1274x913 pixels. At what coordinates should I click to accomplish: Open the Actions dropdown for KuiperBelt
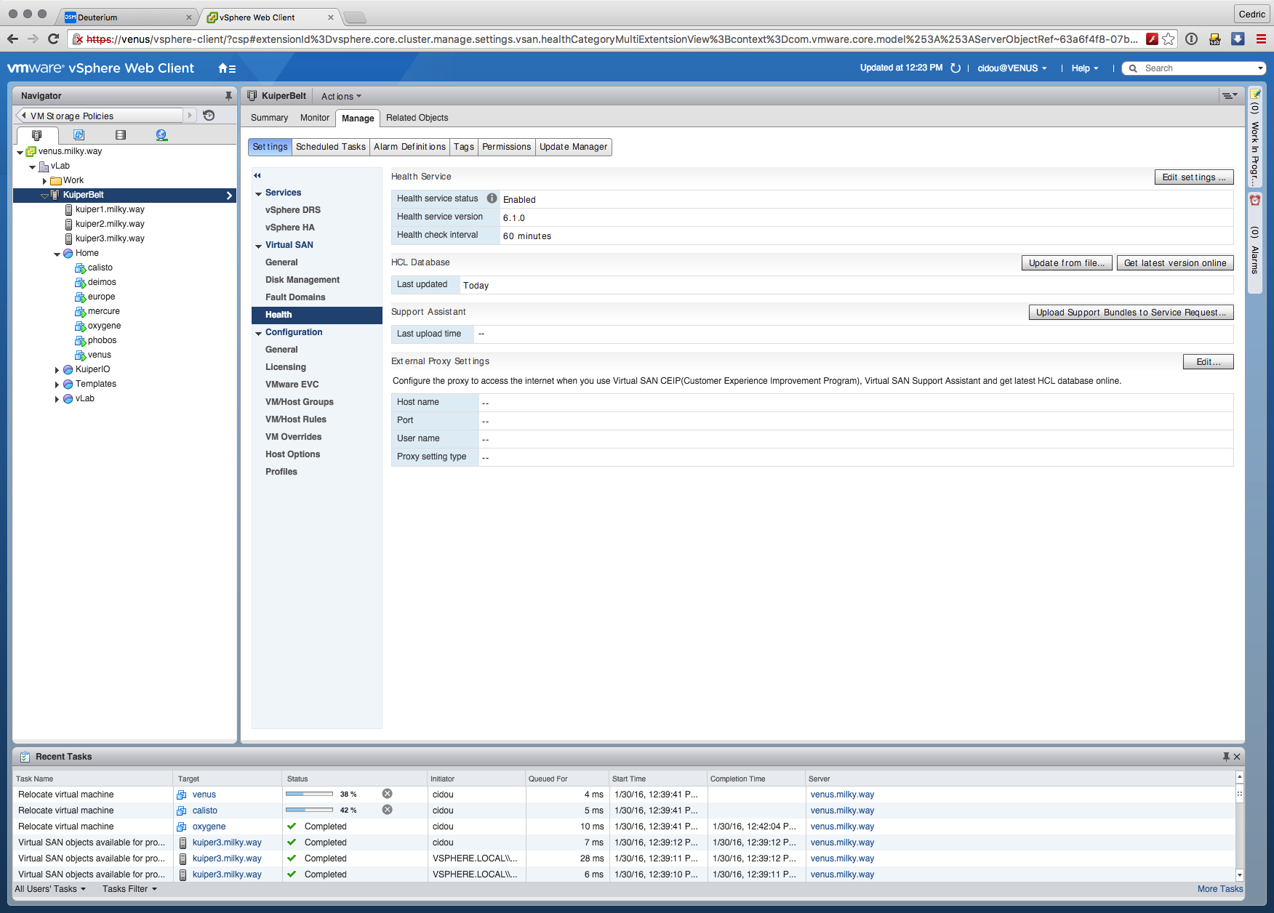[x=341, y=97]
